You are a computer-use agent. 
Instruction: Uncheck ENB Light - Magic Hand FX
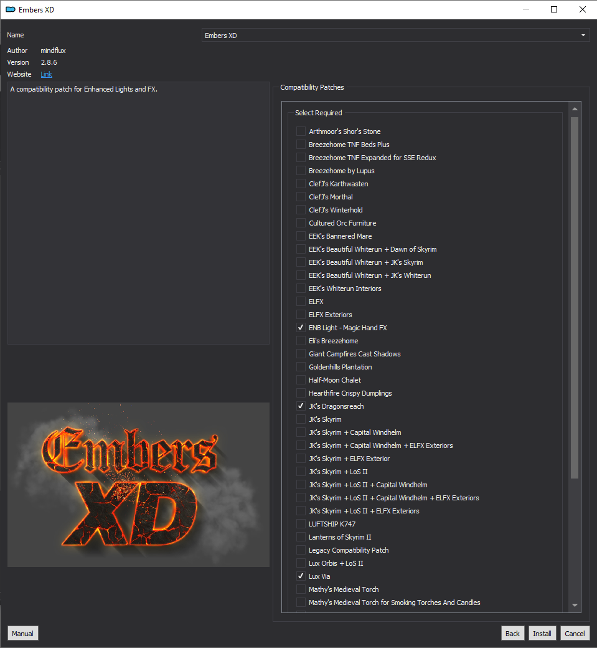coord(301,328)
